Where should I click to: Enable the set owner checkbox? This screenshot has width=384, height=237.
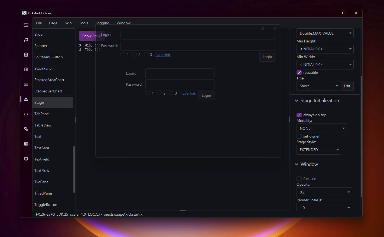click(299, 136)
